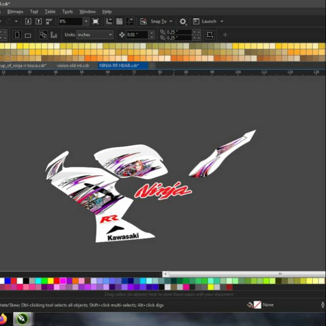Expand the undo/redo history dropdown arrow
The image size is (326, 326).
(16, 21)
